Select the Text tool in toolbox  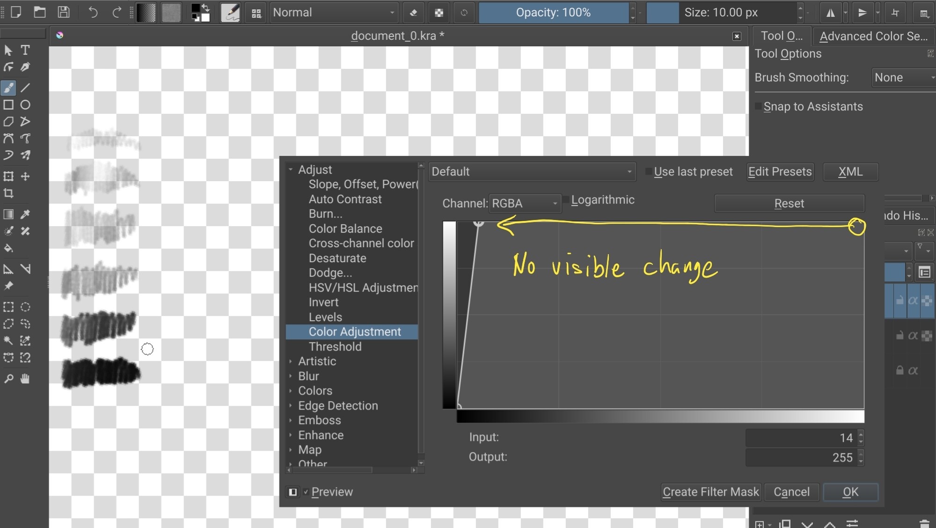[x=25, y=50]
